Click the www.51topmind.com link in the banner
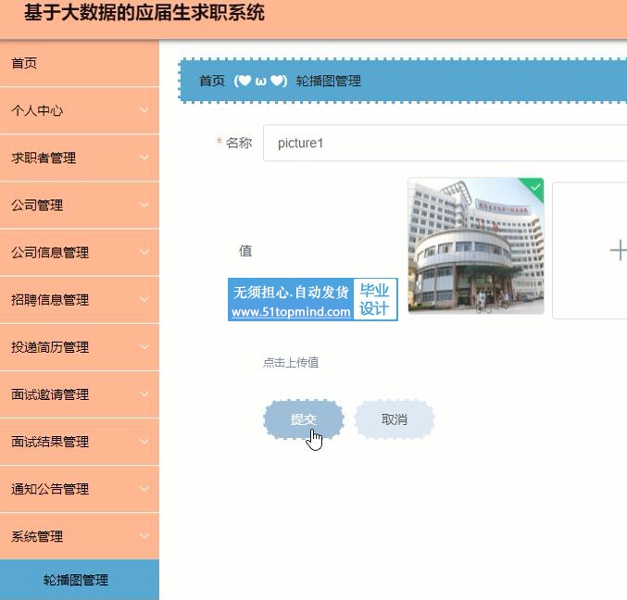Screen dimensions: 627x600 tap(291, 312)
